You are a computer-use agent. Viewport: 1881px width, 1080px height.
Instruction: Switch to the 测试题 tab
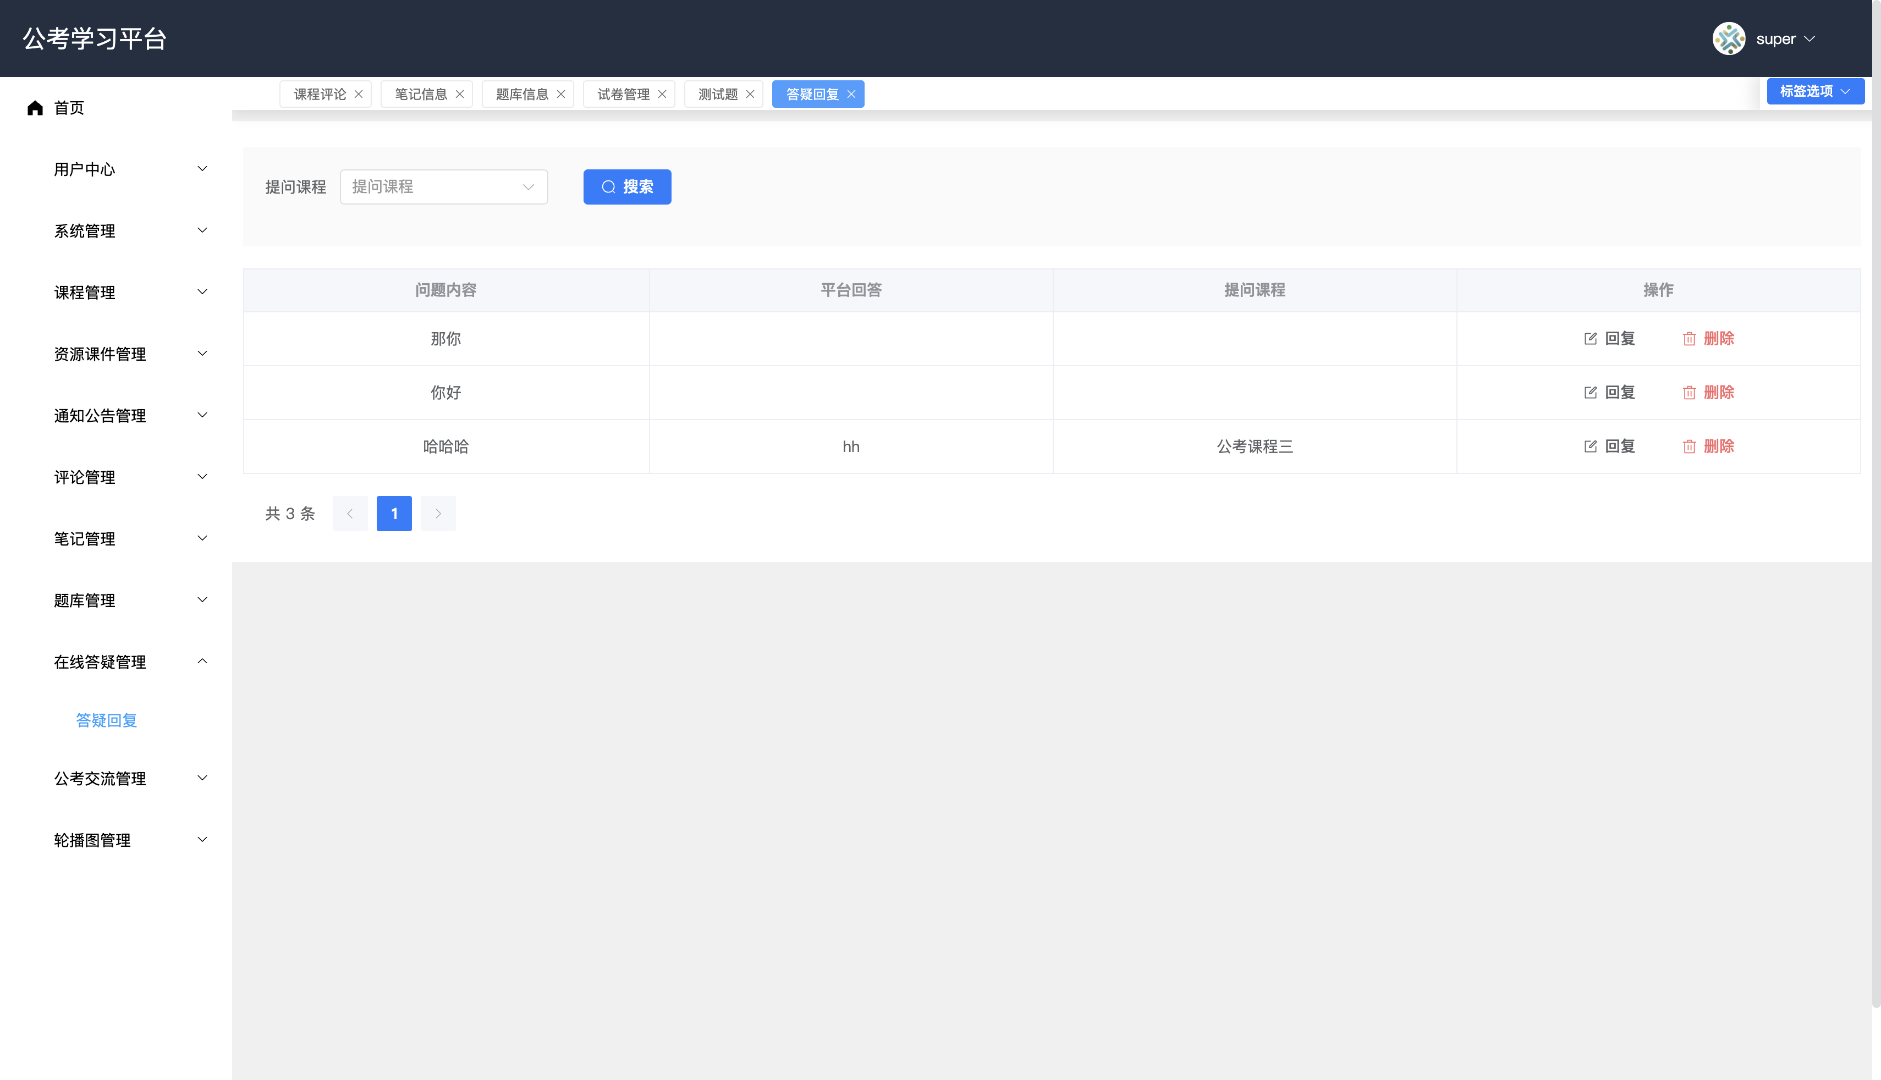(717, 94)
